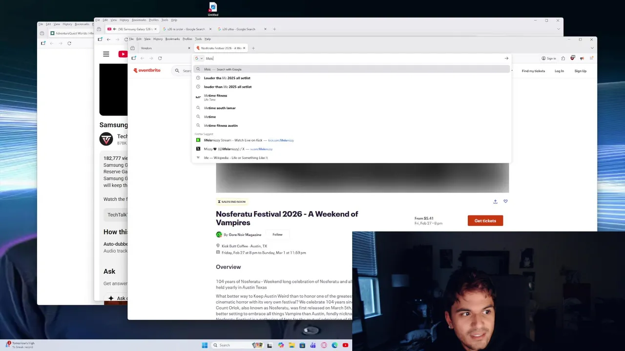Image resolution: width=625 pixels, height=351 pixels.
Task: Open Find my tickets
Action: click(x=533, y=71)
